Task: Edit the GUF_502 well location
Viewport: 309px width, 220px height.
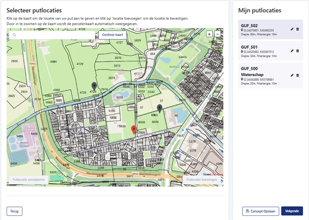Action: pos(291,30)
